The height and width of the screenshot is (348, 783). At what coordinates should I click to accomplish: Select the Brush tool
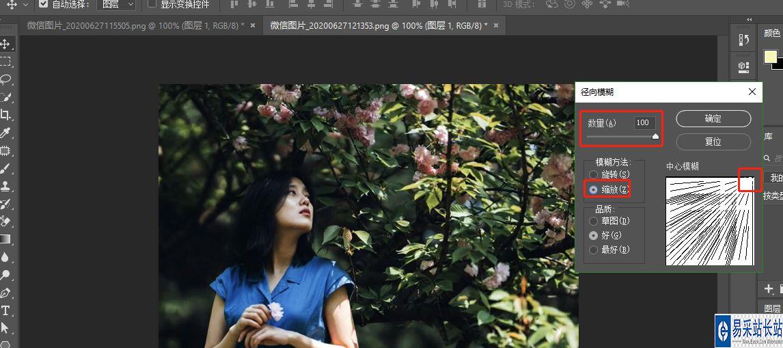tap(5, 168)
